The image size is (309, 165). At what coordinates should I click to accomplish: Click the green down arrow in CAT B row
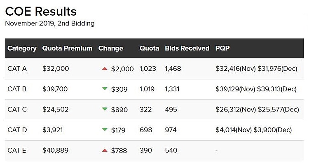pos(105,89)
